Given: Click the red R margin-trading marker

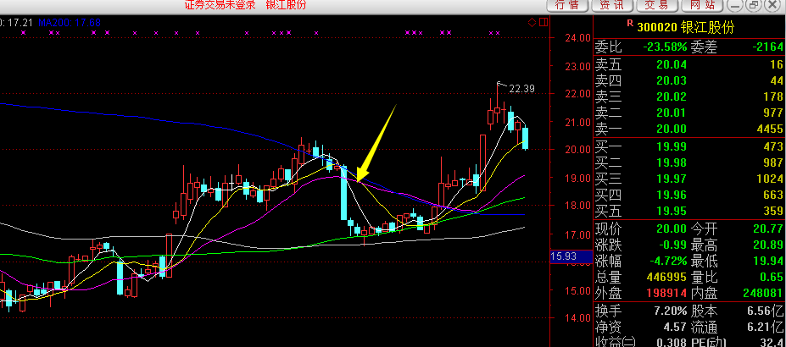Looking at the screenshot, I should click(630, 23).
